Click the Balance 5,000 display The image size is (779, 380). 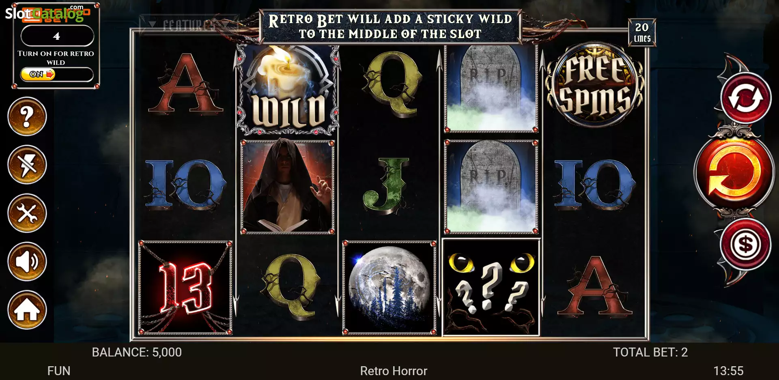point(137,352)
